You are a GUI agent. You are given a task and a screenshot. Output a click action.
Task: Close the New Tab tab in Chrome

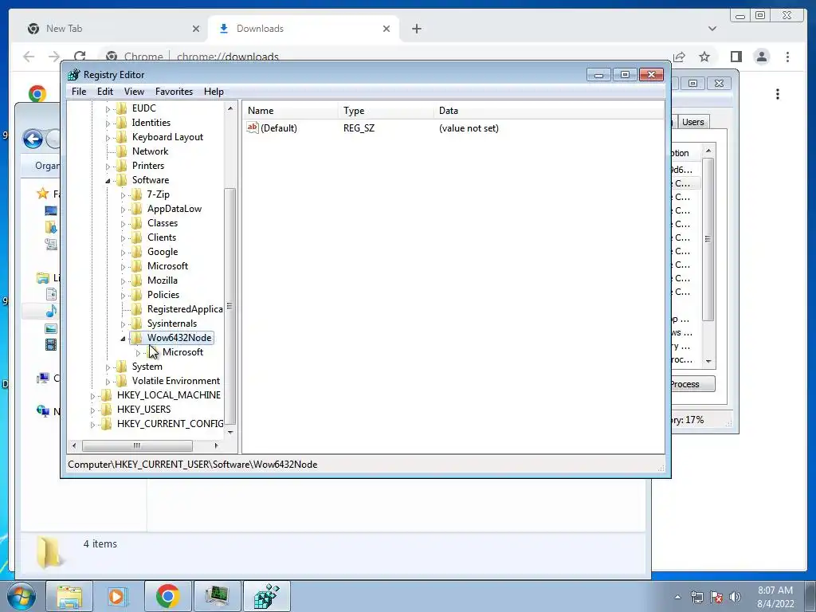(x=196, y=29)
